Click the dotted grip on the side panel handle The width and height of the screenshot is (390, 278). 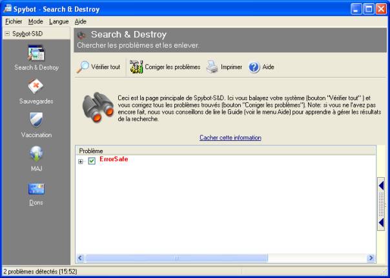[x=381, y=204]
